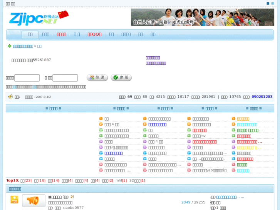
Task: Open the orange-colored link in last column
Action: pos(243,119)
